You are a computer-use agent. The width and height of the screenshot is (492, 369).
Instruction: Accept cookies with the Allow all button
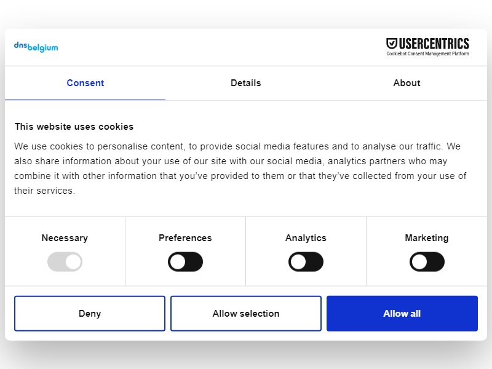click(402, 314)
